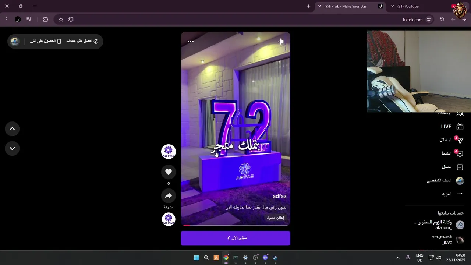Open more "المزيد" options in the sidebar
The height and width of the screenshot is (265, 471).
point(453,194)
